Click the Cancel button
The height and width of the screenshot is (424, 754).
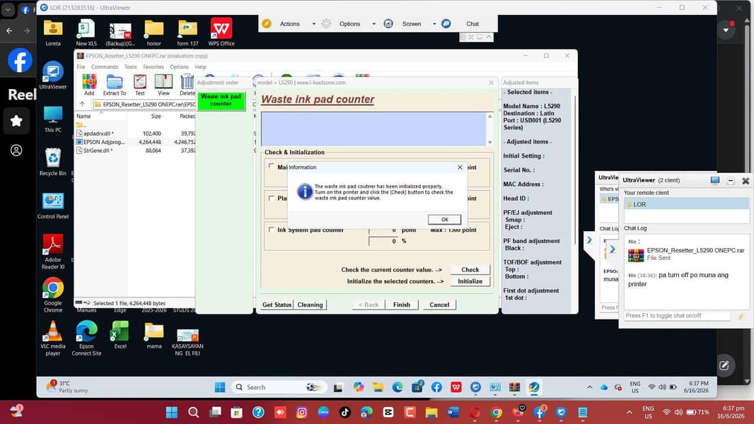click(439, 305)
